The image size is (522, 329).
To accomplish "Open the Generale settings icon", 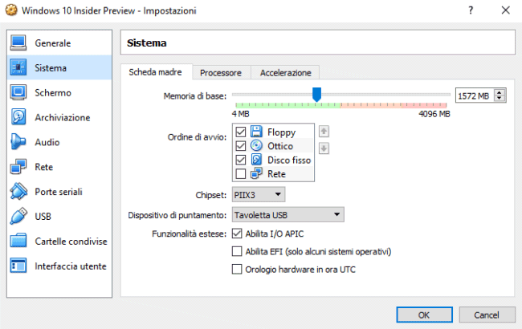I will coord(18,43).
